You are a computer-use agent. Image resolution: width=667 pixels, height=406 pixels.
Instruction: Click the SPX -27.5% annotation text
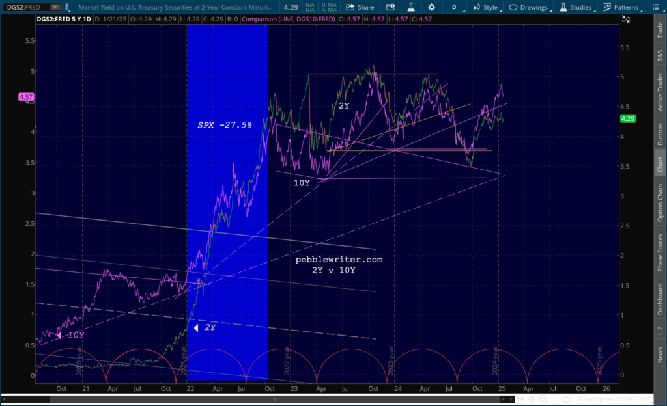tap(225, 125)
